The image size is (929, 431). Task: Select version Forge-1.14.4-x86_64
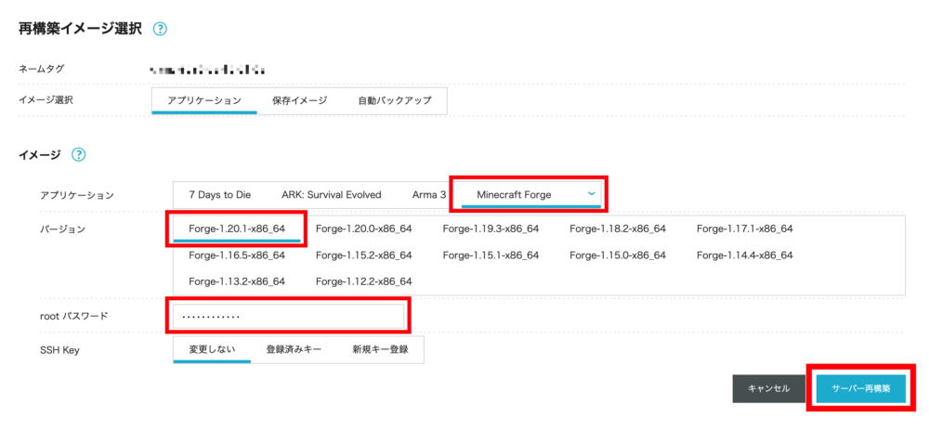(x=745, y=255)
